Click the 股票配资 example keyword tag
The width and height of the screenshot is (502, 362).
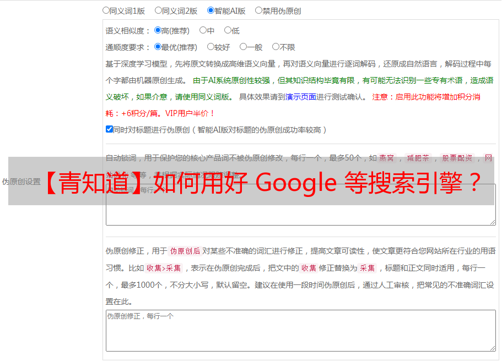(457, 158)
